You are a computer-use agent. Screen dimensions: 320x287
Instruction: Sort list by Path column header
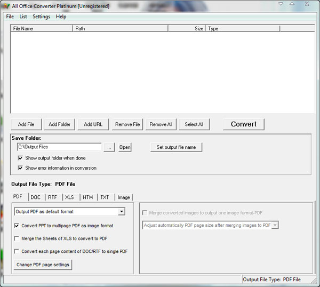[x=121, y=29]
